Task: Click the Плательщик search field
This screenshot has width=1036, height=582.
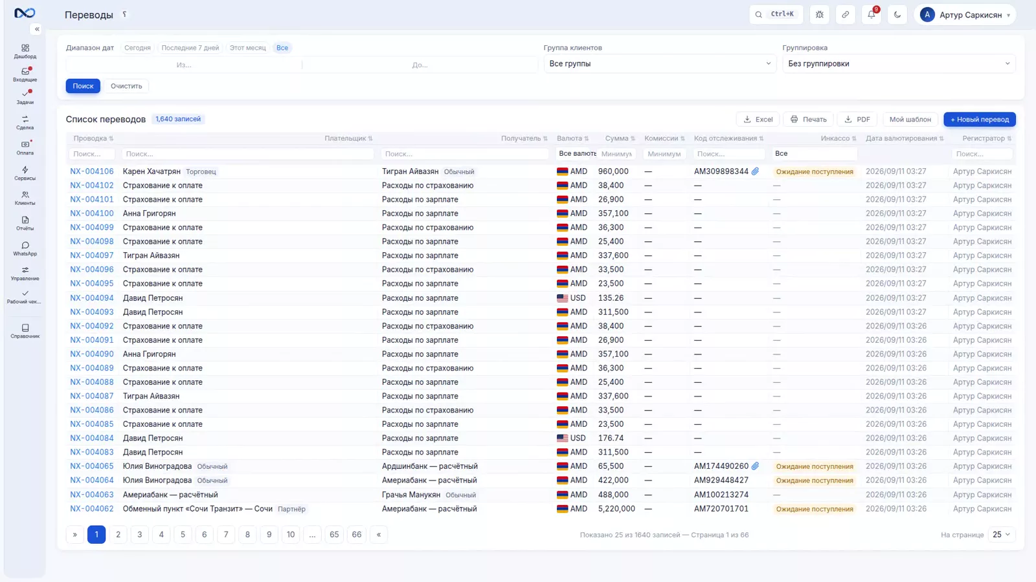Action: point(247,154)
